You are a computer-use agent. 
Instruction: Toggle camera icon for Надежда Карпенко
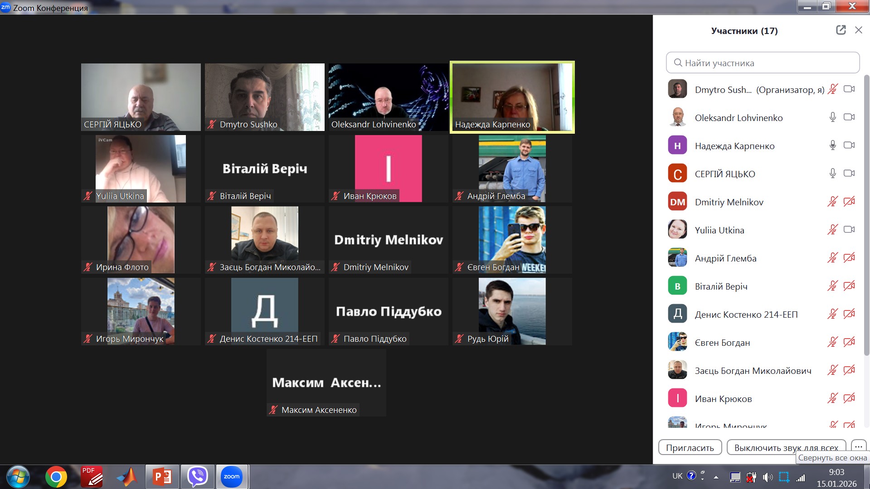[x=849, y=145]
